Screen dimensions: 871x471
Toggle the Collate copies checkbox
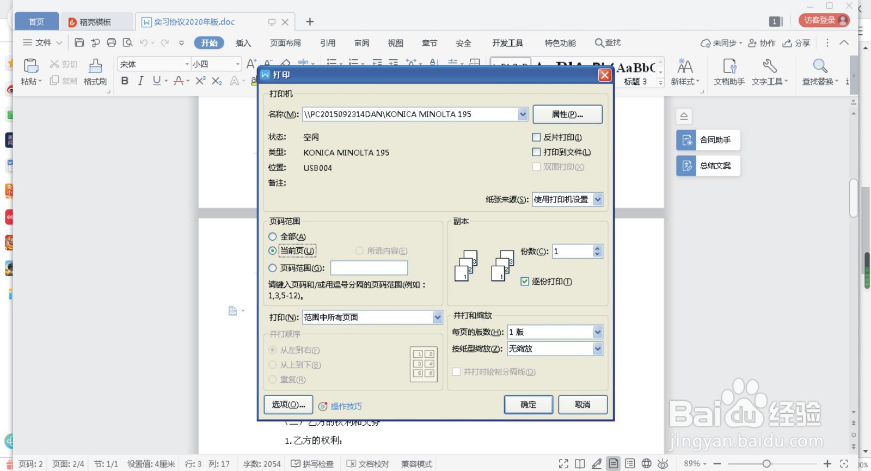coord(525,282)
